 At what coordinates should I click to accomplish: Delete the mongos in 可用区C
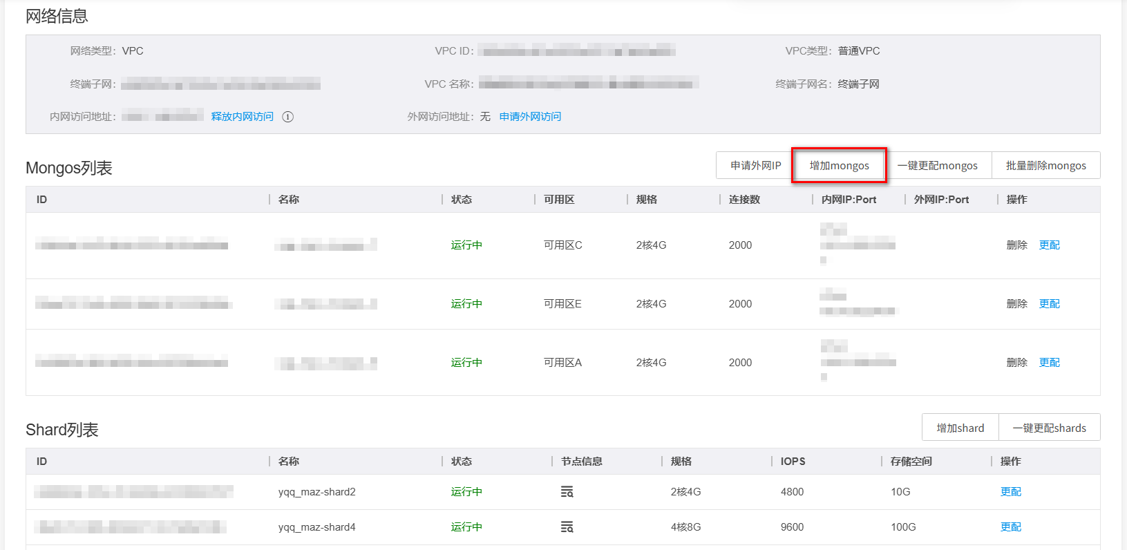pos(1016,245)
